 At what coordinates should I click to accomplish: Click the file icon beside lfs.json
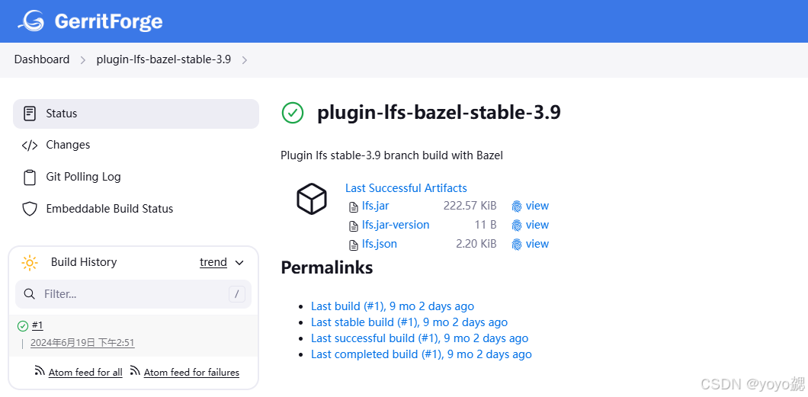click(354, 245)
